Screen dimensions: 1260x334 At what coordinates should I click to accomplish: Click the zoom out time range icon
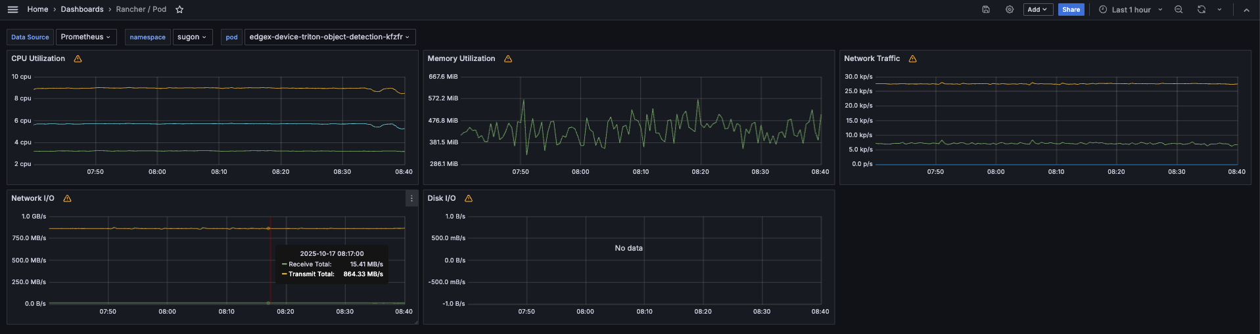coord(1178,9)
